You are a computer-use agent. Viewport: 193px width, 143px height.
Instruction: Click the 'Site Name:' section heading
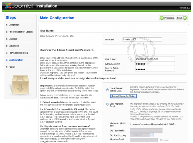point(47,31)
